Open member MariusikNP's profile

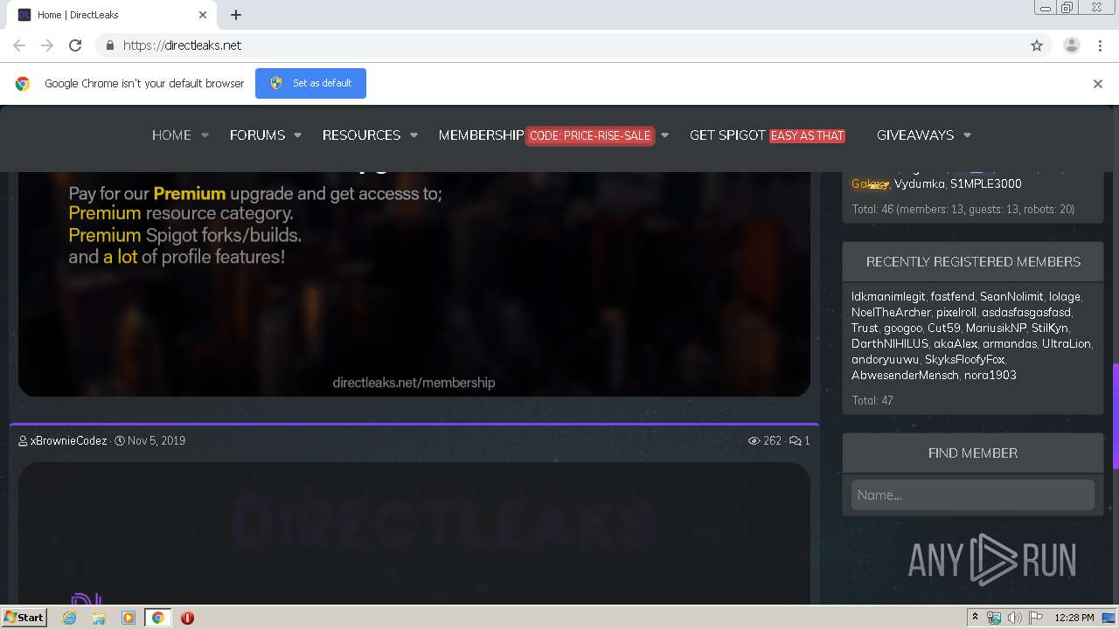[x=996, y=328]
